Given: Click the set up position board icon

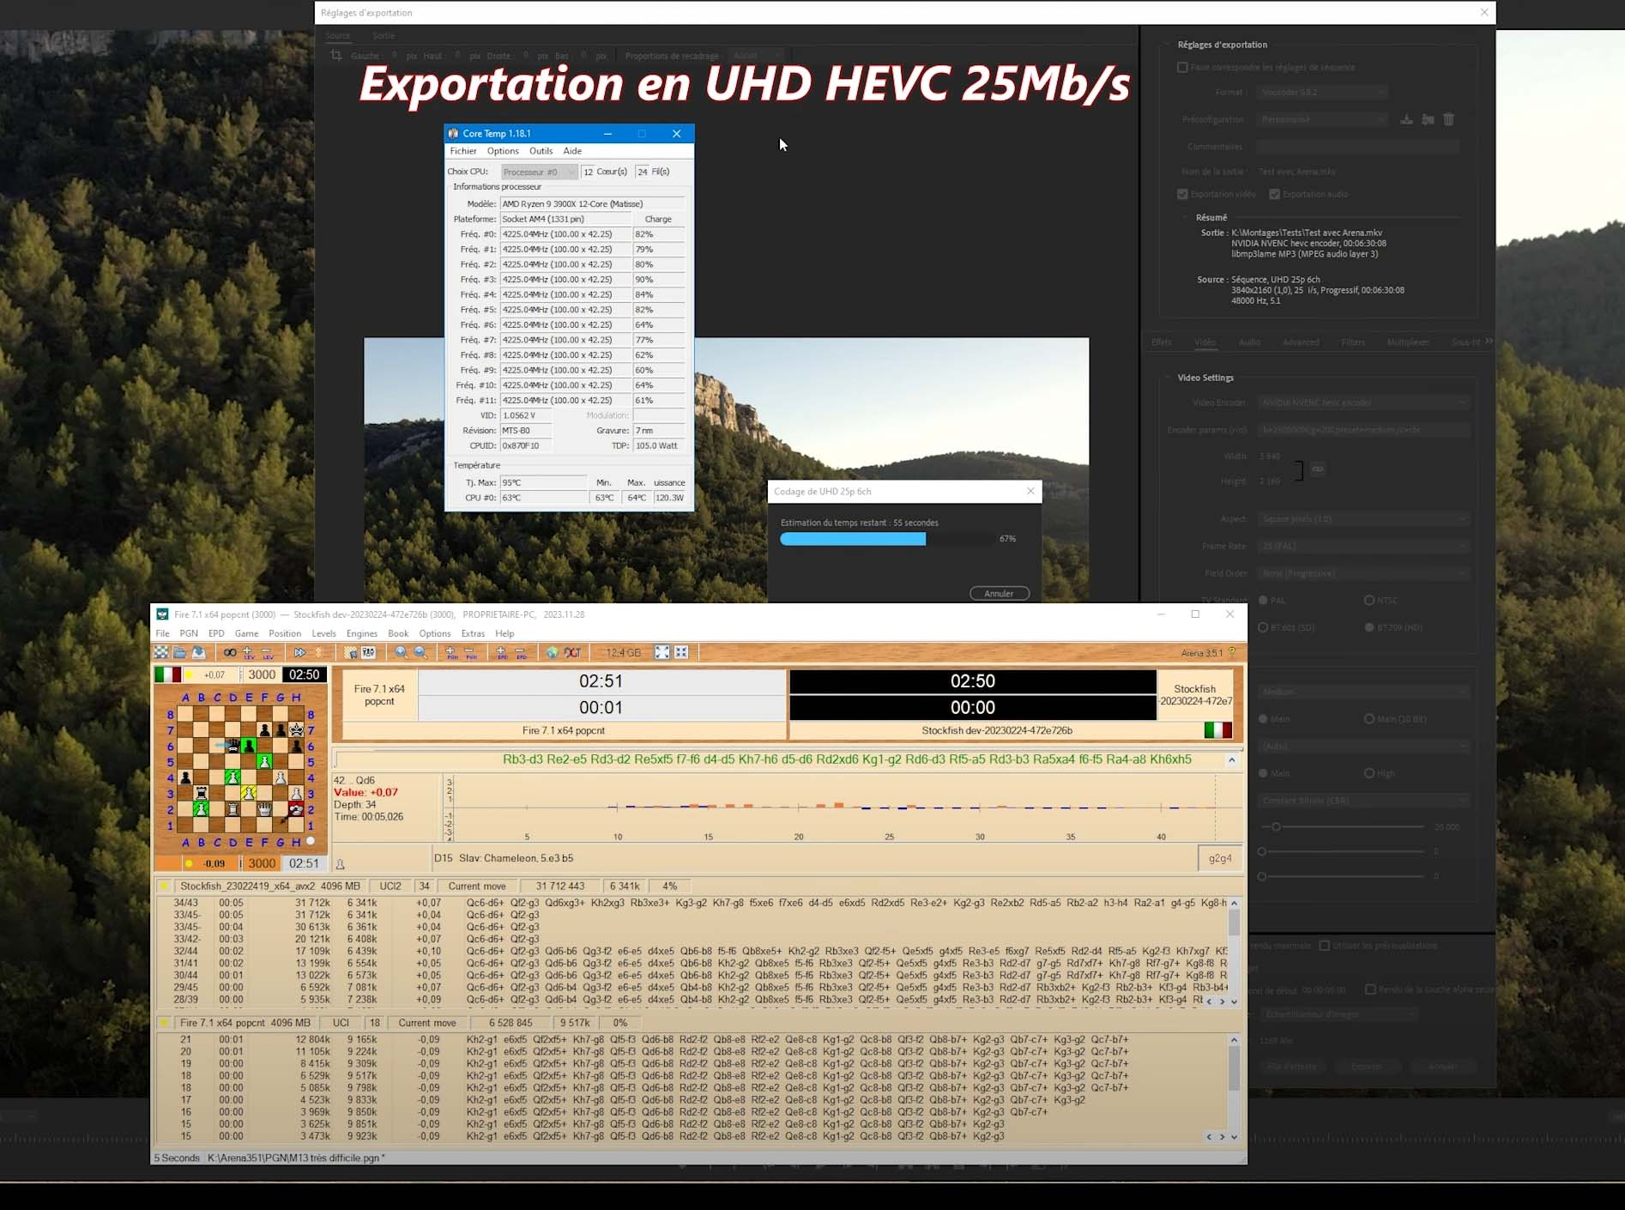Looking at the screenshot, I should 350,652.
